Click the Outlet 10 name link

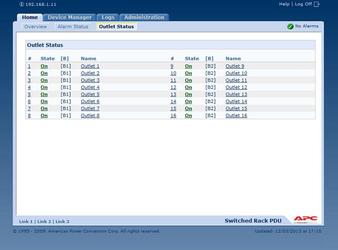click(x=236, y=73)
